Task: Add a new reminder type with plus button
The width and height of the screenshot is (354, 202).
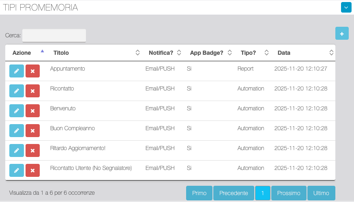Action: (x=342, y=34)
